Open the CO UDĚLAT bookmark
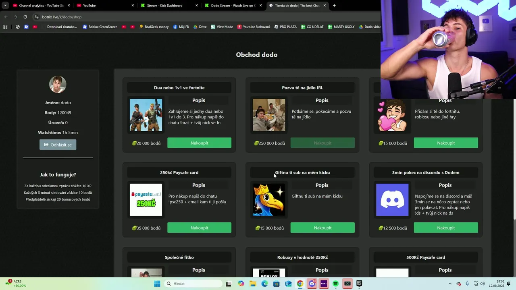 (312, 27)
